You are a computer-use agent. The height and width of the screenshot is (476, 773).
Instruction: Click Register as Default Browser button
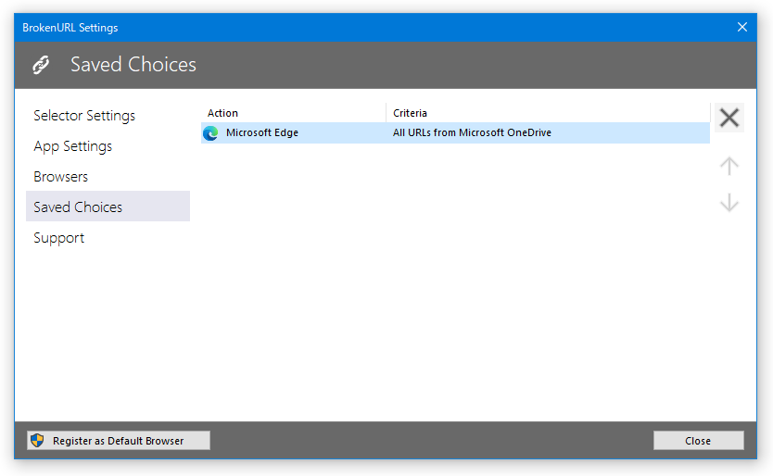(119, 441)
